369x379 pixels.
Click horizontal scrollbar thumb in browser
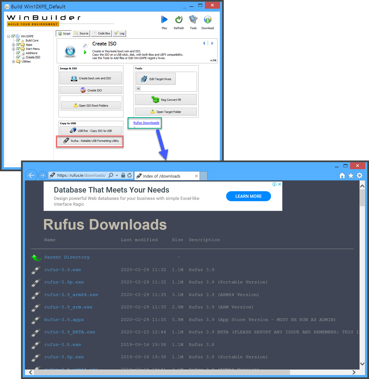tap(162, 372)
